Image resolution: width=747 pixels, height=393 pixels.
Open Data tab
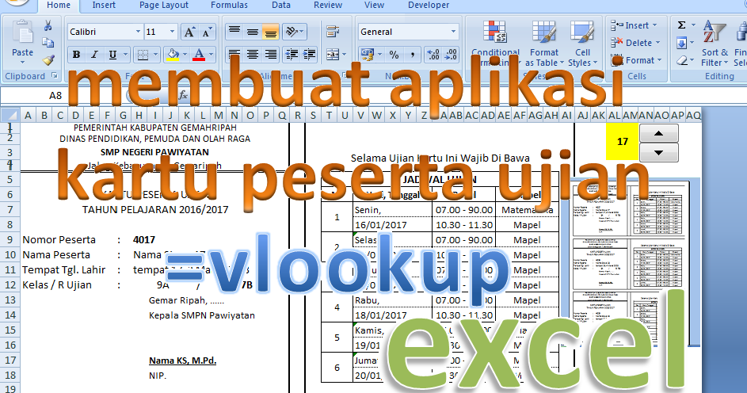(281, 6)
